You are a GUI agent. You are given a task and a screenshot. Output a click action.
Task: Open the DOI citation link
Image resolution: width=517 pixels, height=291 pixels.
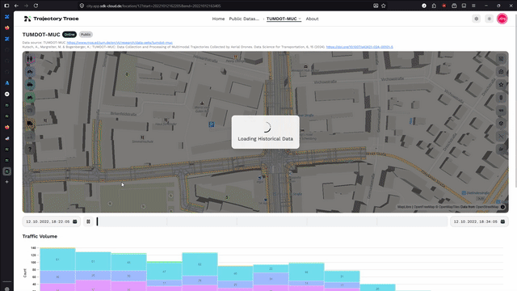(359, 47)
